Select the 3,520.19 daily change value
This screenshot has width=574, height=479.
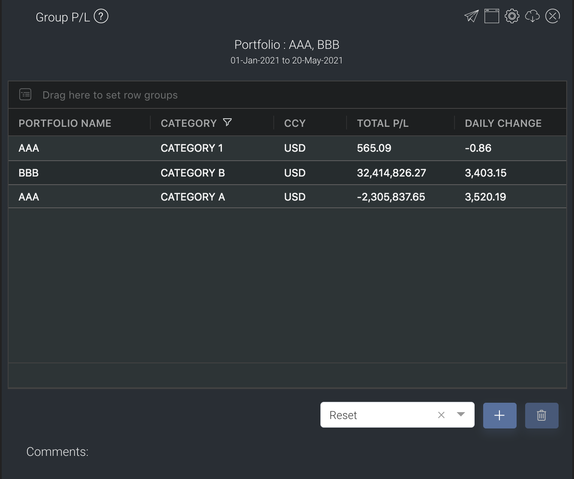point(486,197)
